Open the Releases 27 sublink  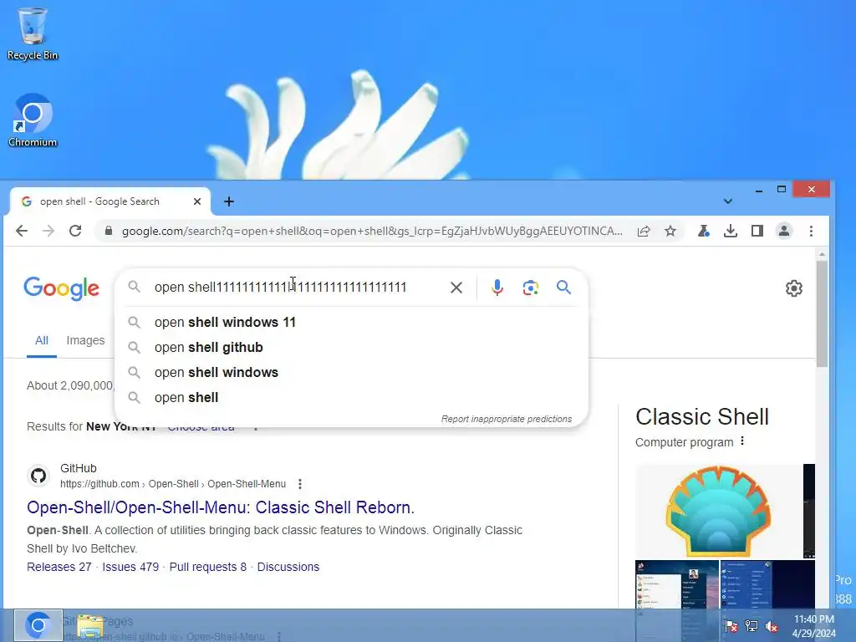coord(59,567)
